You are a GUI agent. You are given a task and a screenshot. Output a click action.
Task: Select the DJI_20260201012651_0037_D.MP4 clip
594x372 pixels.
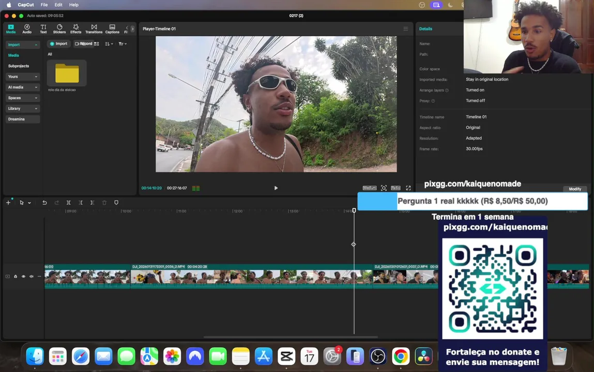(405, 276)
